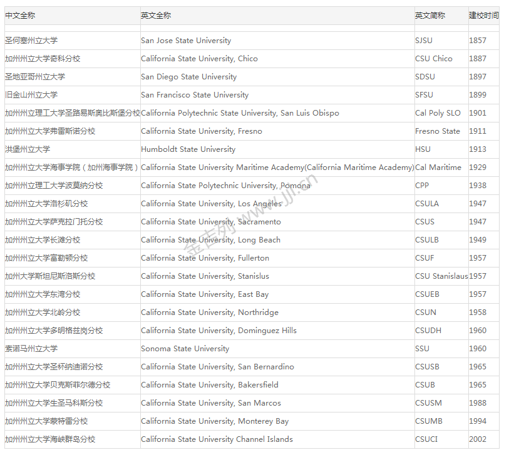Select the 2002 founding year cell
The image size is (514, 455).
(x=477, y=439)
